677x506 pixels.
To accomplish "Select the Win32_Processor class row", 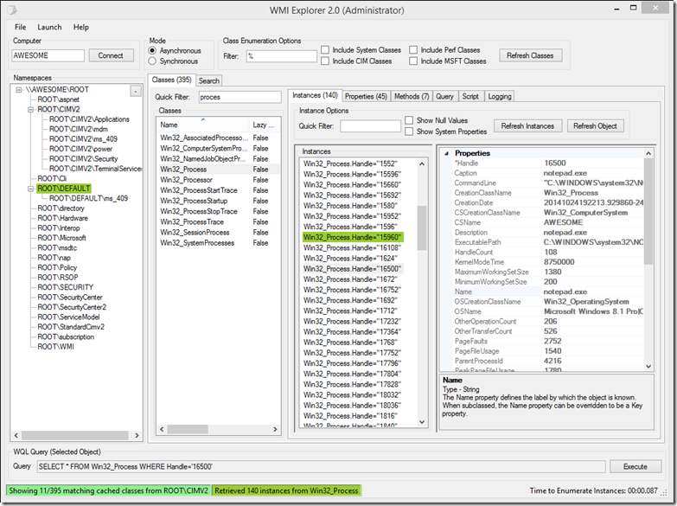I will tap(218, 180).
